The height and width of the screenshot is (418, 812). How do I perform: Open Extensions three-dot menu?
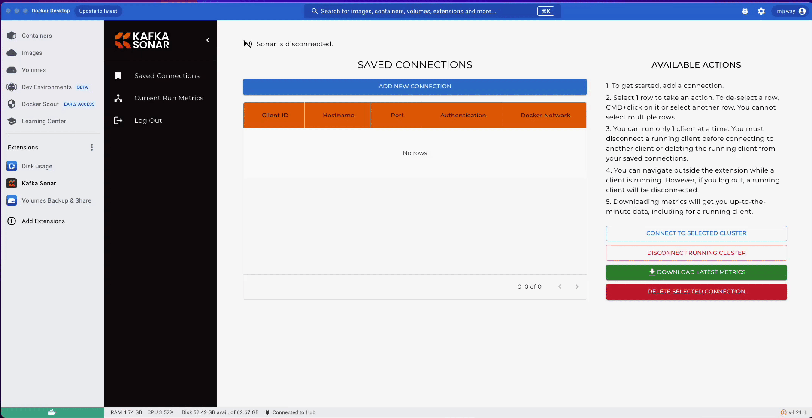[91, 147]
